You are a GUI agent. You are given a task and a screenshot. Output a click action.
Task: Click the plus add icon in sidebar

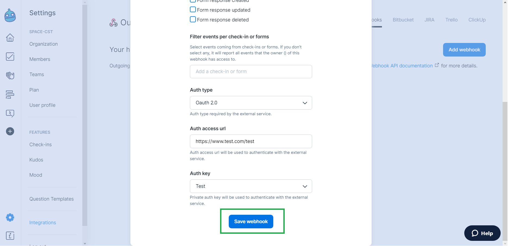click(x=10, y=131)
